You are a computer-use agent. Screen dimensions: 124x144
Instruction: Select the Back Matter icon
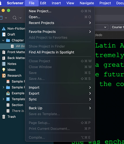click(4, 58)
